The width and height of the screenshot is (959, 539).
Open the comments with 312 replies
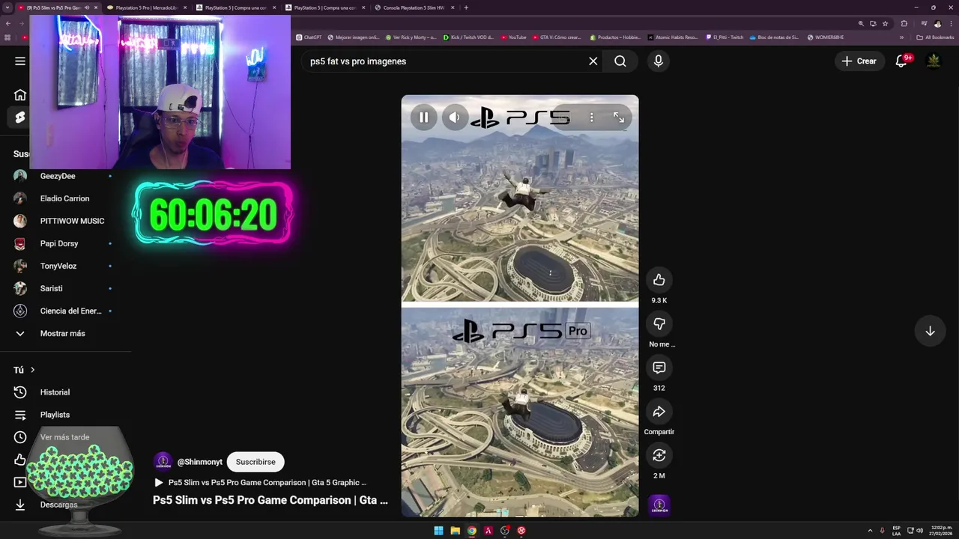tap(659, 368)
